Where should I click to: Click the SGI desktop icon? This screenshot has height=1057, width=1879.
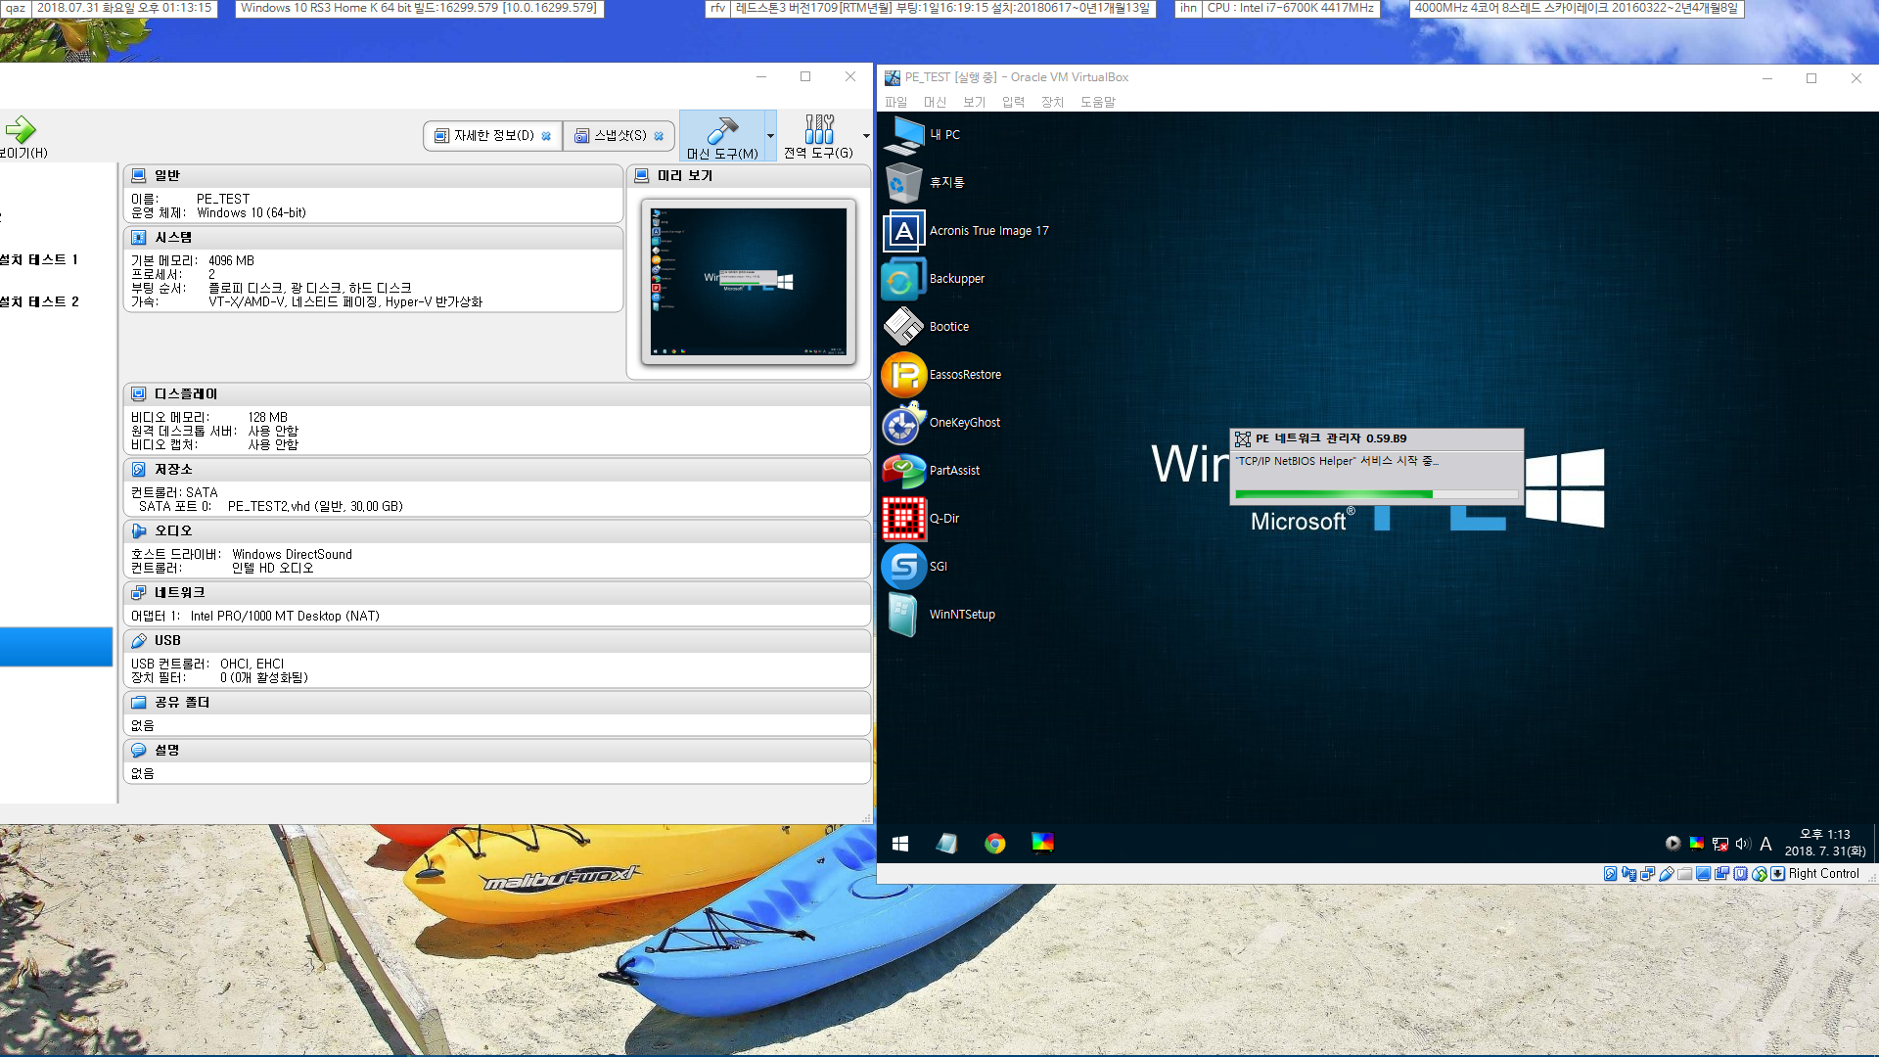coord(904,567)
